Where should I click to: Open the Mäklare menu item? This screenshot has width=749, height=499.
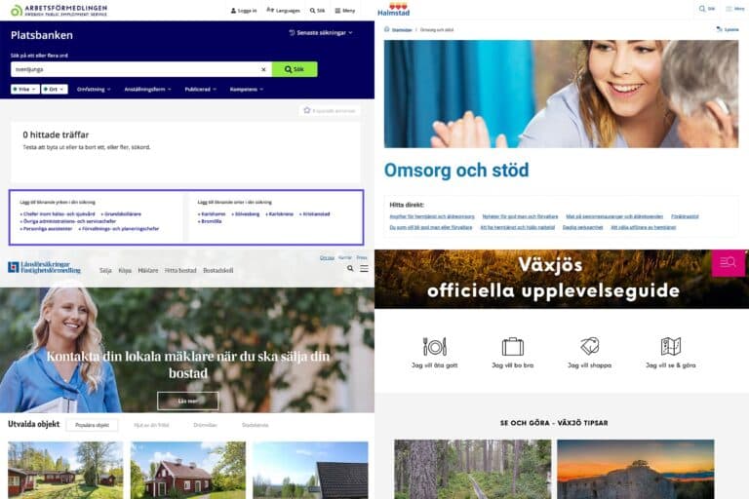point(147,270)
